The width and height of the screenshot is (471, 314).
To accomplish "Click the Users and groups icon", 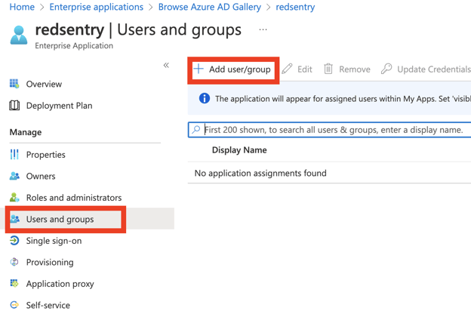I will point(15,219).
